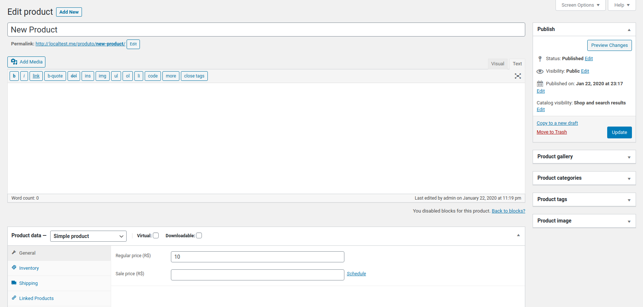The height and width of the screenshot is (307, 643).
Task: Insert li list item tag
Action: [x=139, y=76]
